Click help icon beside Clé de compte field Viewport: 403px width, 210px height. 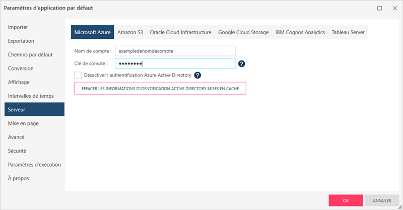pos(242,64)
